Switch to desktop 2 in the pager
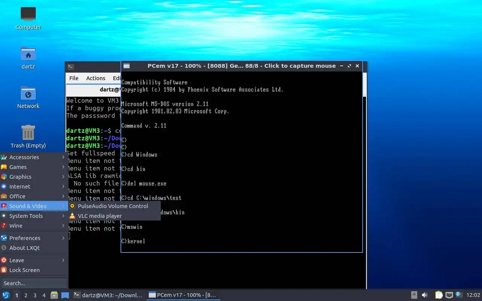482x301 pixels. click(26, 295)
